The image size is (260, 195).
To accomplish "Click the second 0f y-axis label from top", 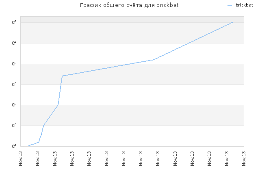I will [x=14, y=43].
